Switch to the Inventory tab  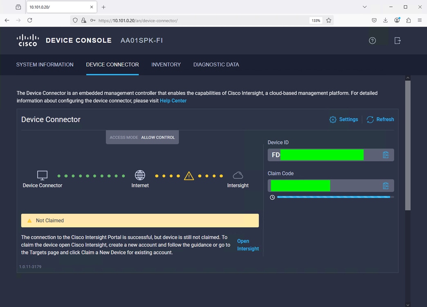tap(166, 65)
